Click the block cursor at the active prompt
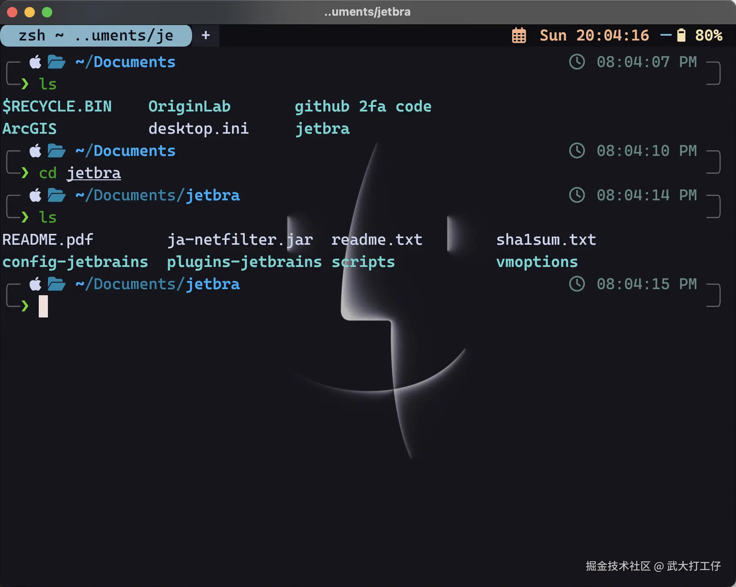Viewport: 736px width, 587px height. [x=43, y=306]
